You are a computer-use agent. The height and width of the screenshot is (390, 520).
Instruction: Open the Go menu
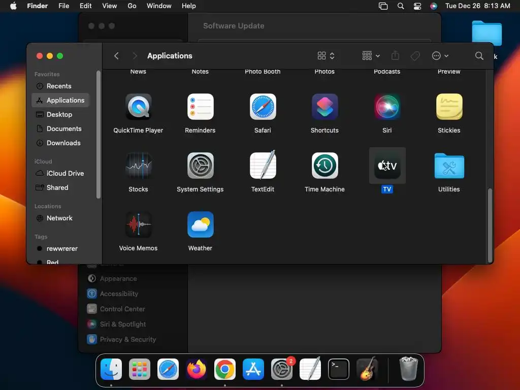(132, 6)
